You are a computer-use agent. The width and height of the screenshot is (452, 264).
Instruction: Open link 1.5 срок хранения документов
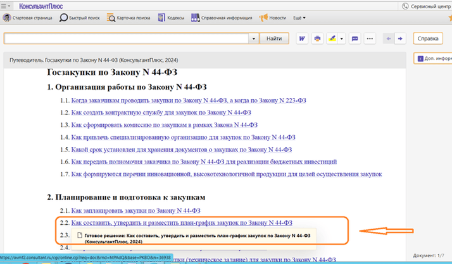pos(182,150)
